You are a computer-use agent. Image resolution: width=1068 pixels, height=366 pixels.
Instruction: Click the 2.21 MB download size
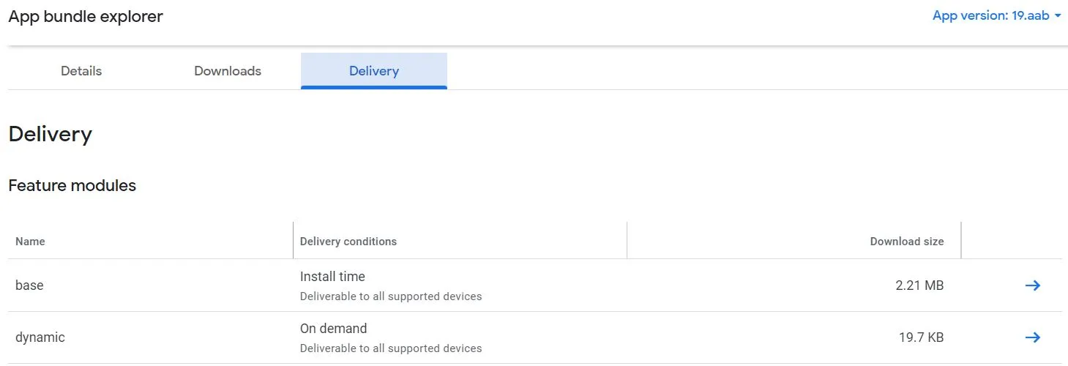pos(919,285)
